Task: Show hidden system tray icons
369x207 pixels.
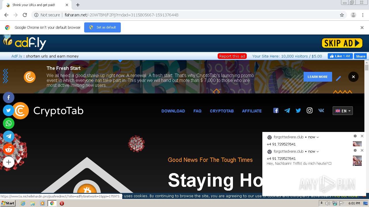Action: [321, 203]
